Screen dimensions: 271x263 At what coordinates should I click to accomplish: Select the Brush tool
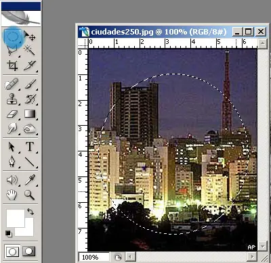30,84
